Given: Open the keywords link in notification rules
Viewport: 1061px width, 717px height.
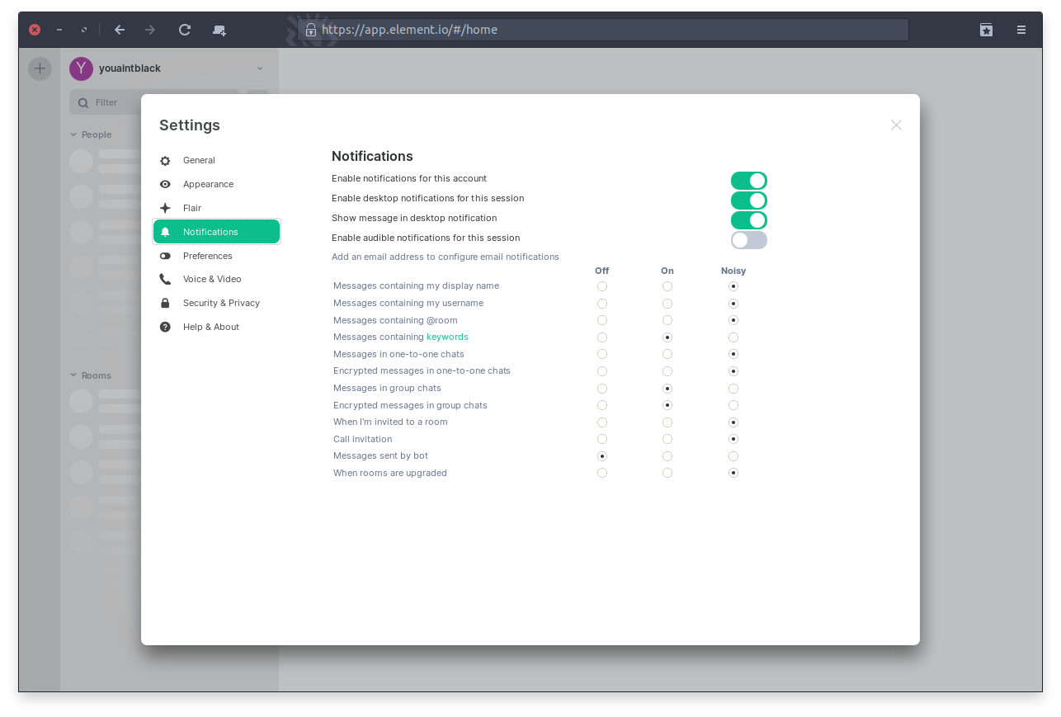Looking at the screenshot, I should (x=447, y=337).
